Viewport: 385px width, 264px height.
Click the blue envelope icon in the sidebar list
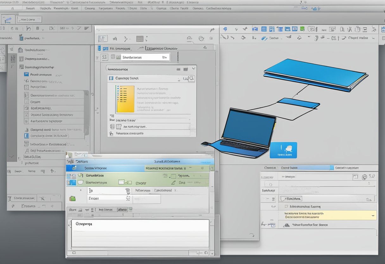(x=27, y=74)
